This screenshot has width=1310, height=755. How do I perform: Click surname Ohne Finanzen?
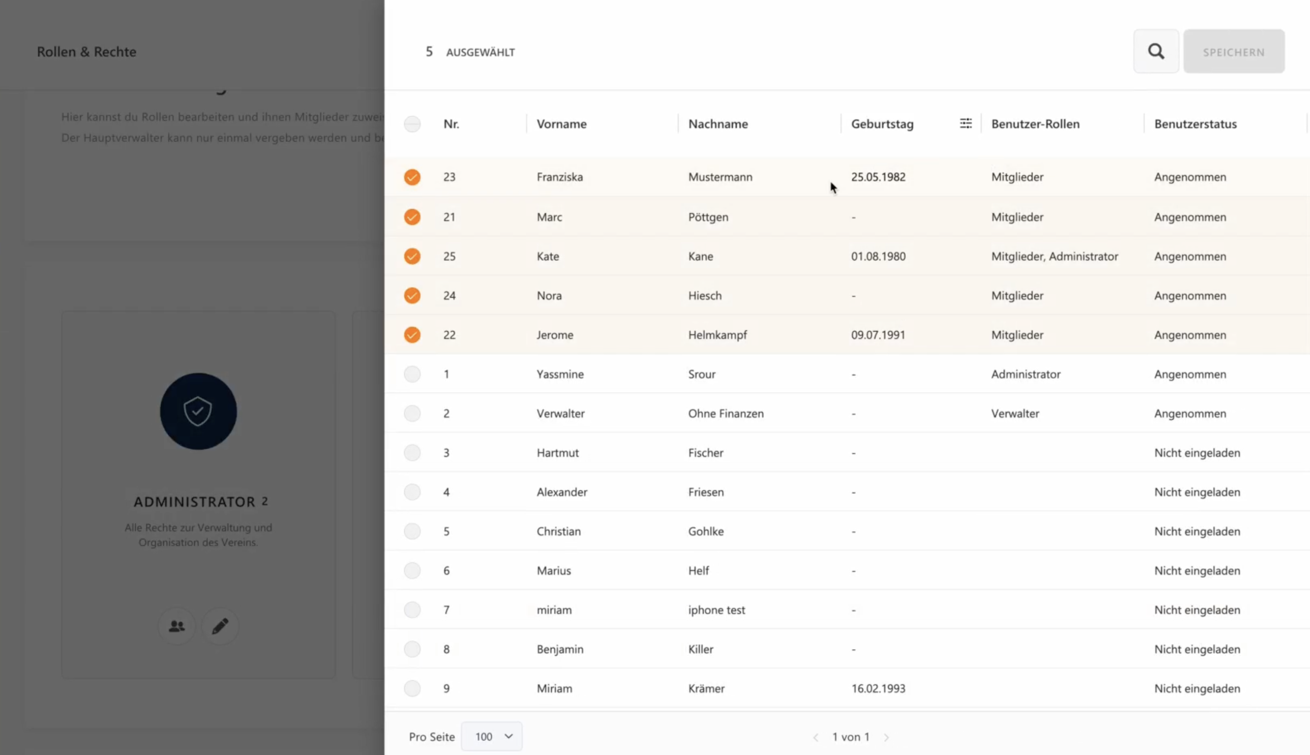click(726, 413)
